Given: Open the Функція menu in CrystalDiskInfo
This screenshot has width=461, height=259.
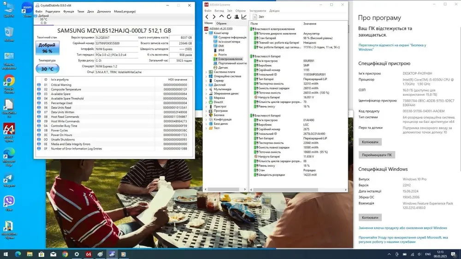Looking at the screenshot, I should [69, 12].
